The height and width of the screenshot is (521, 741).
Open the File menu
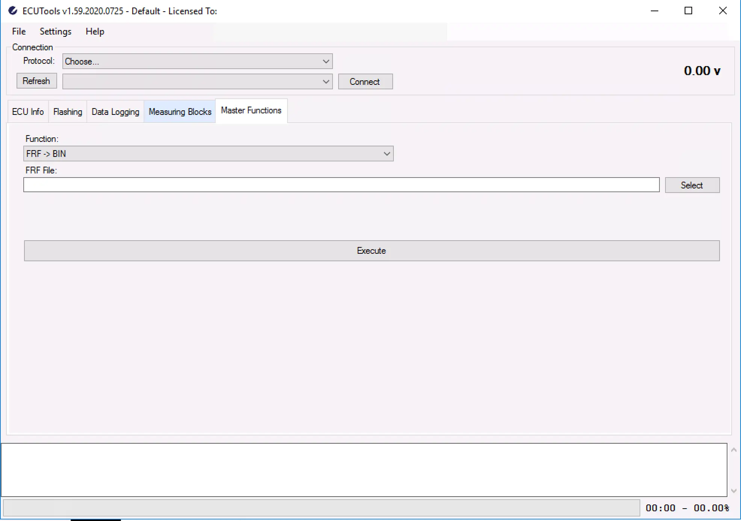[19, 32]
